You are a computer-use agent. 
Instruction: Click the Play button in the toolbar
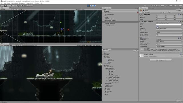88,5
